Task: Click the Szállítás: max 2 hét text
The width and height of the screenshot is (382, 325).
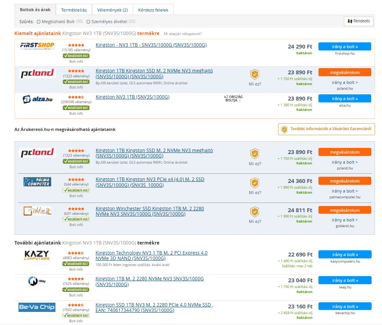Action: pos(297,266)
